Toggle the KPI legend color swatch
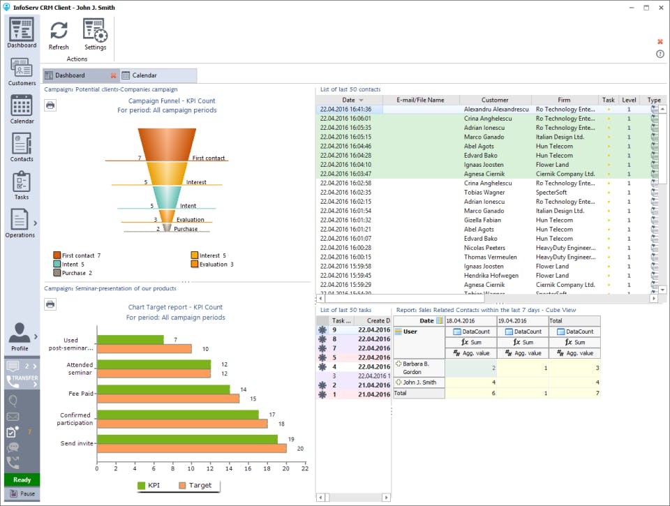Image resolution: width=670 pixels, height=506 pixels. 142,486
